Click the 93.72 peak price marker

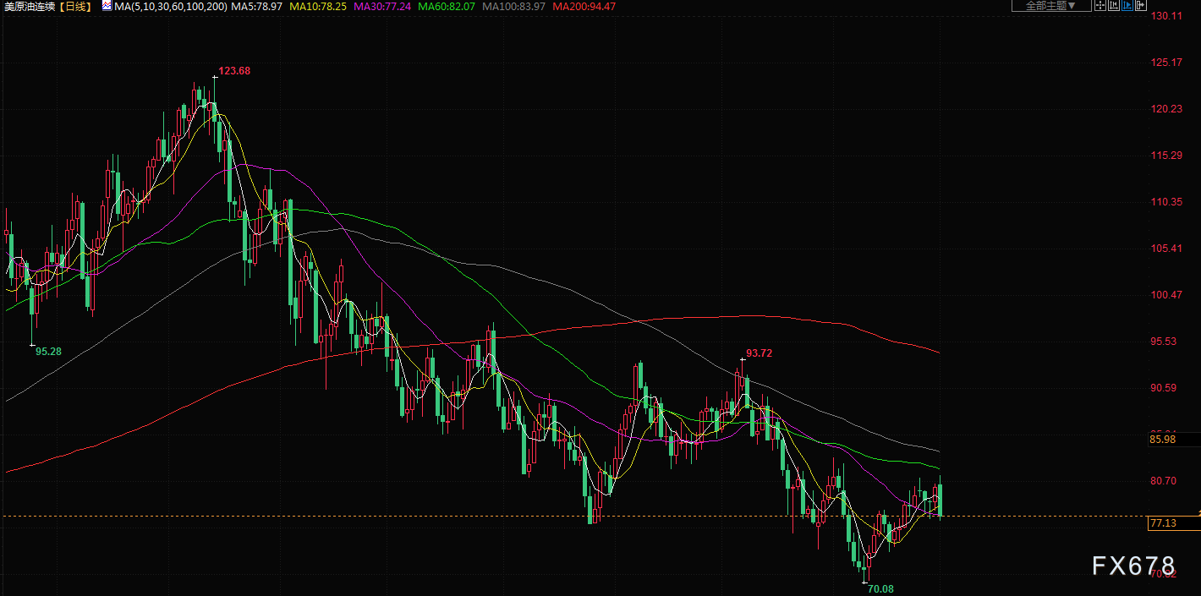click(x=759, y=353)
